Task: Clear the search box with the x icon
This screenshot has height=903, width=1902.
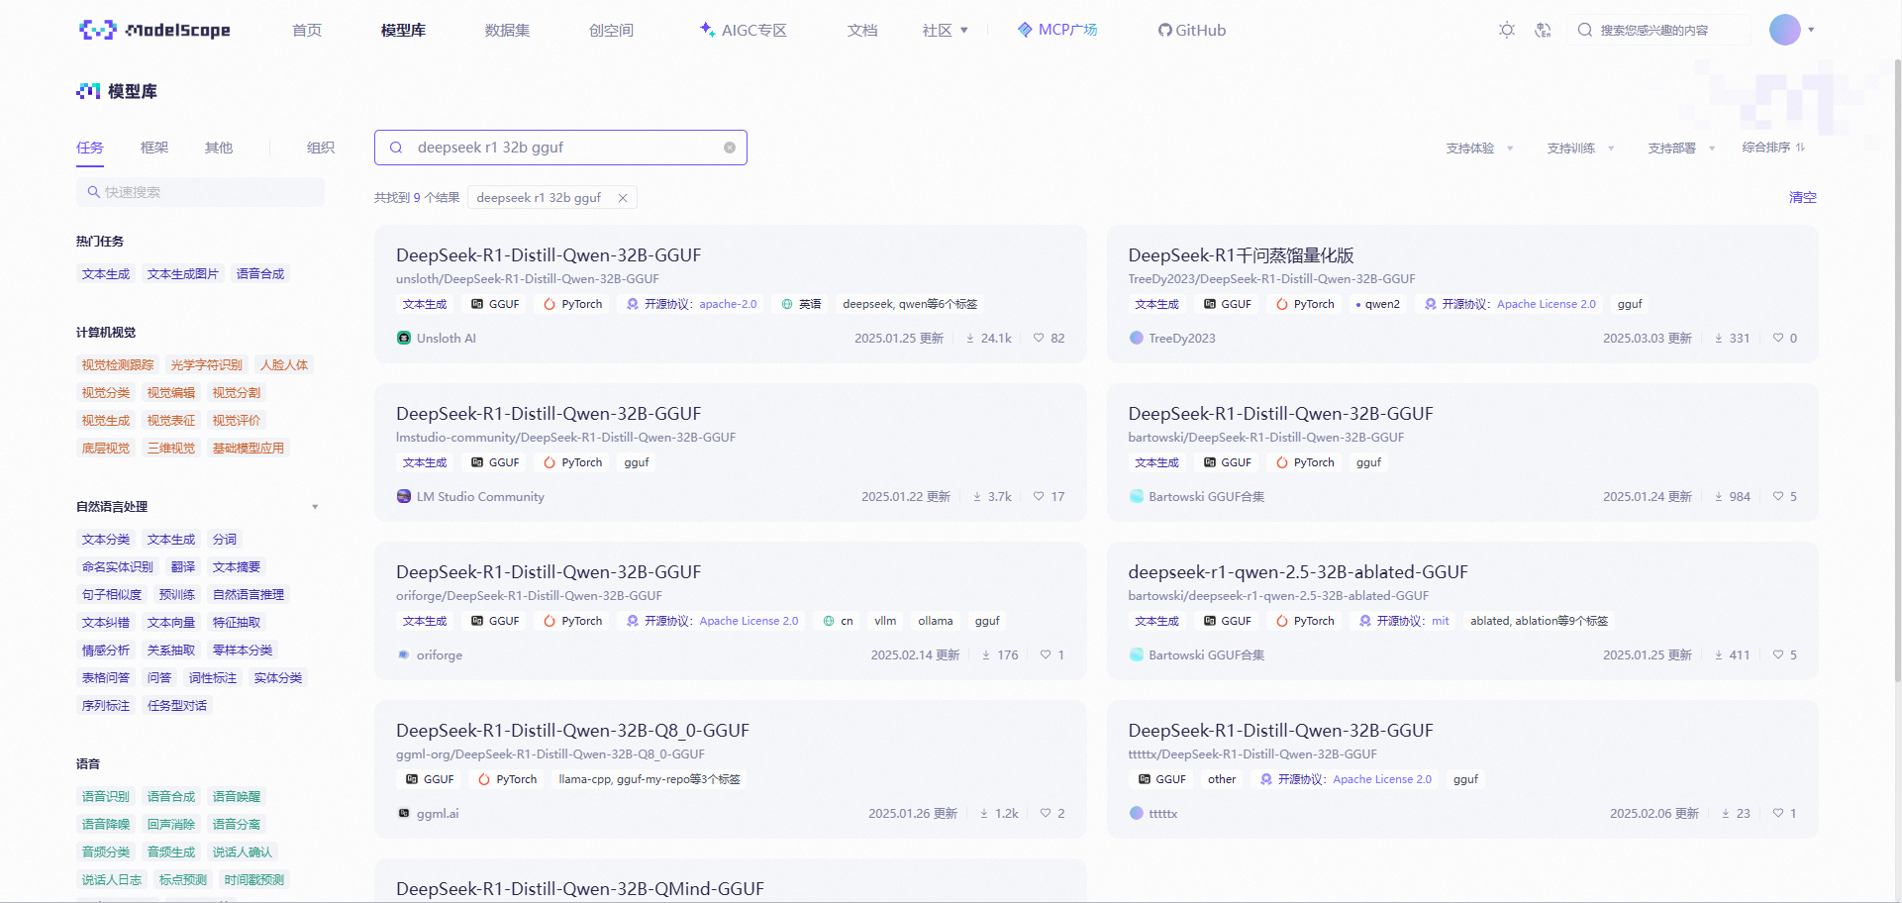Action: [x=730, y=148]
